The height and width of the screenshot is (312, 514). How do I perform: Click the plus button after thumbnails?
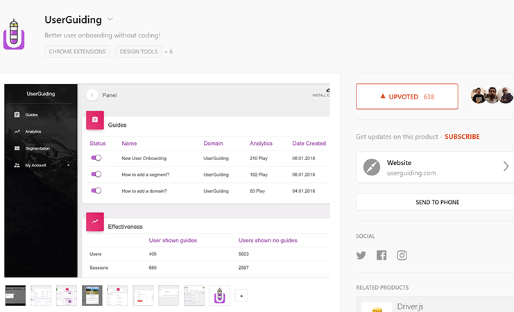(241, 295)
